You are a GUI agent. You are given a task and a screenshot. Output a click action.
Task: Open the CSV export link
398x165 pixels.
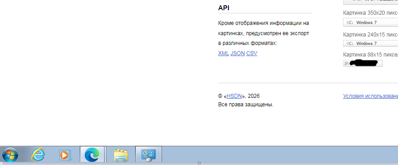(252, 53)
